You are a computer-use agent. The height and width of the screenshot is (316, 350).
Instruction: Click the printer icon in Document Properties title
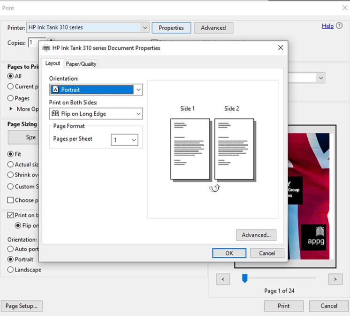tap(46, 48)
